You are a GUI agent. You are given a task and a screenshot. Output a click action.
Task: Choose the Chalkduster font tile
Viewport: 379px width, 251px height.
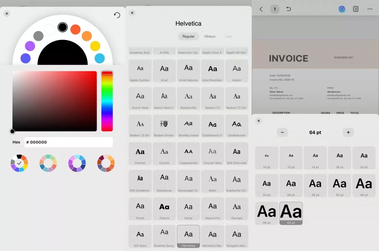pos(237,126)
